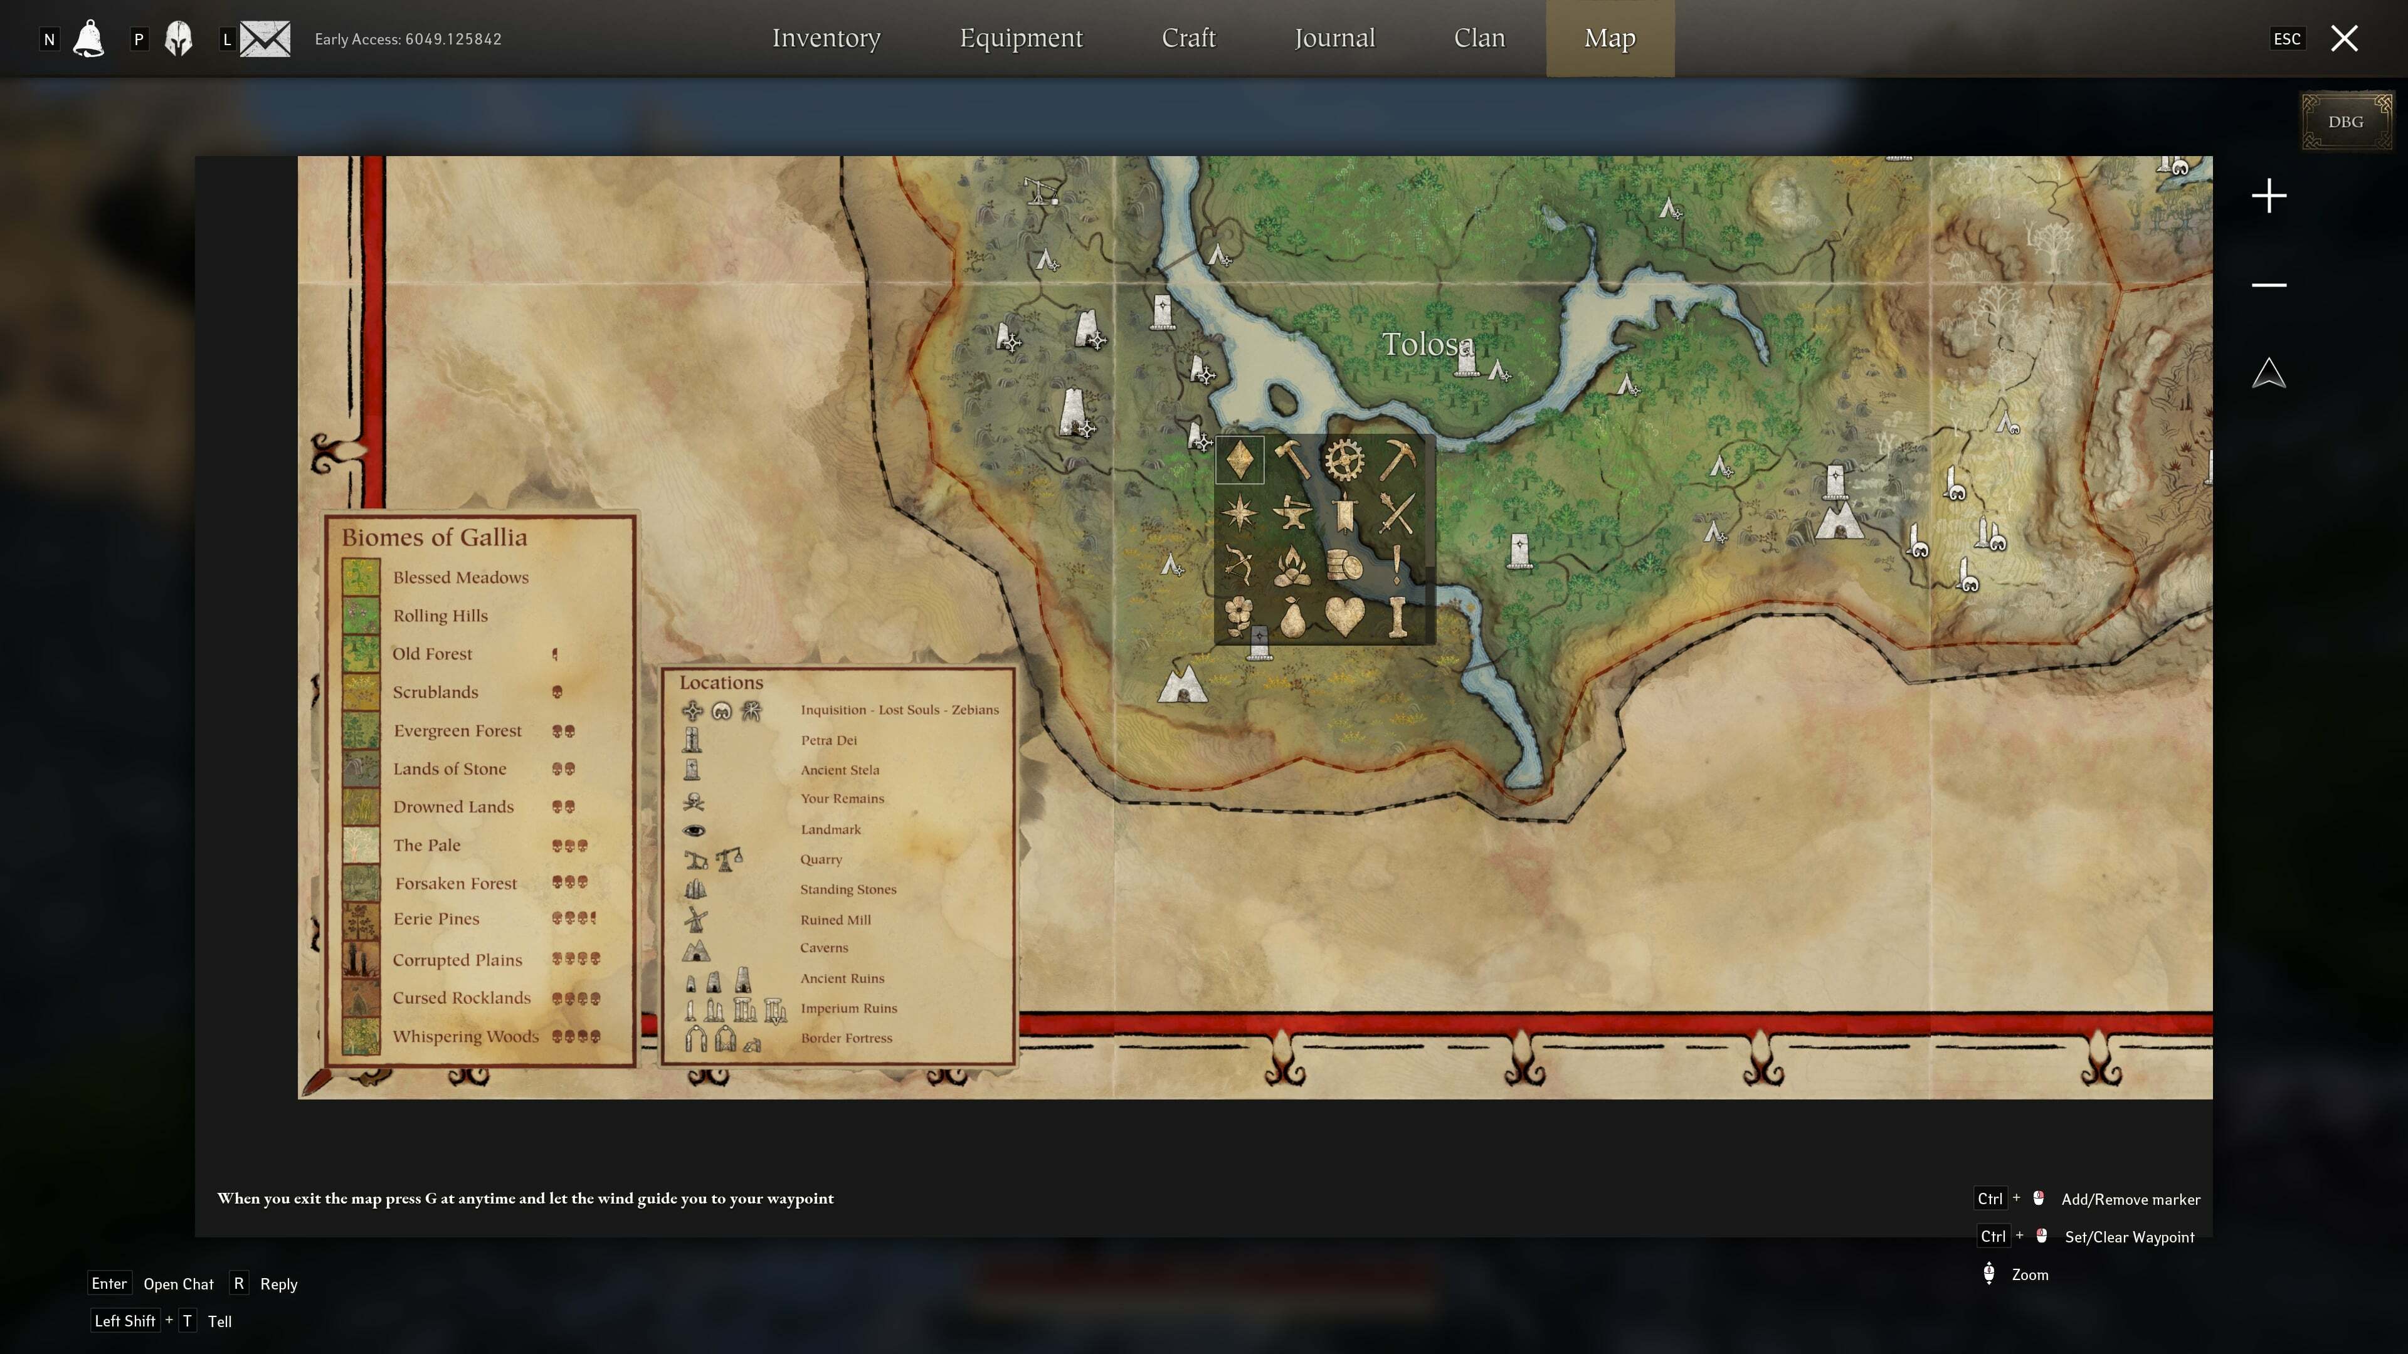Go to the Craft tab

point(1188,38)
